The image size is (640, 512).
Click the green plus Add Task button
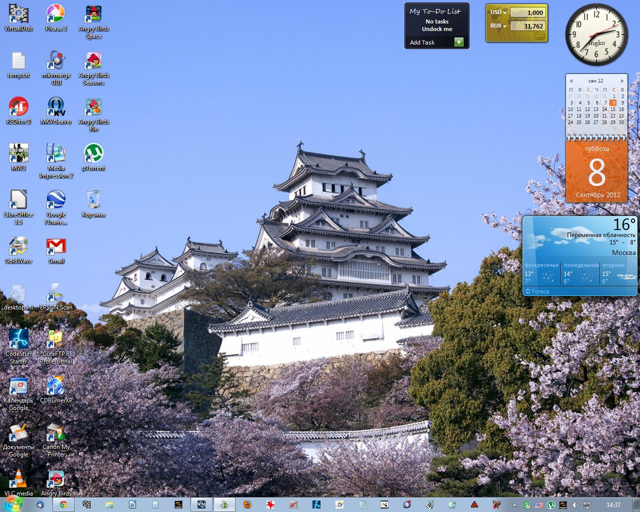click(x=458, y=42)
